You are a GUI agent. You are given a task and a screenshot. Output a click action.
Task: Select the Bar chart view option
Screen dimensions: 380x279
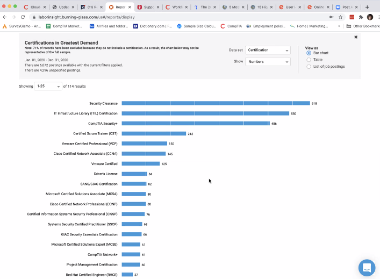[309, 53]
